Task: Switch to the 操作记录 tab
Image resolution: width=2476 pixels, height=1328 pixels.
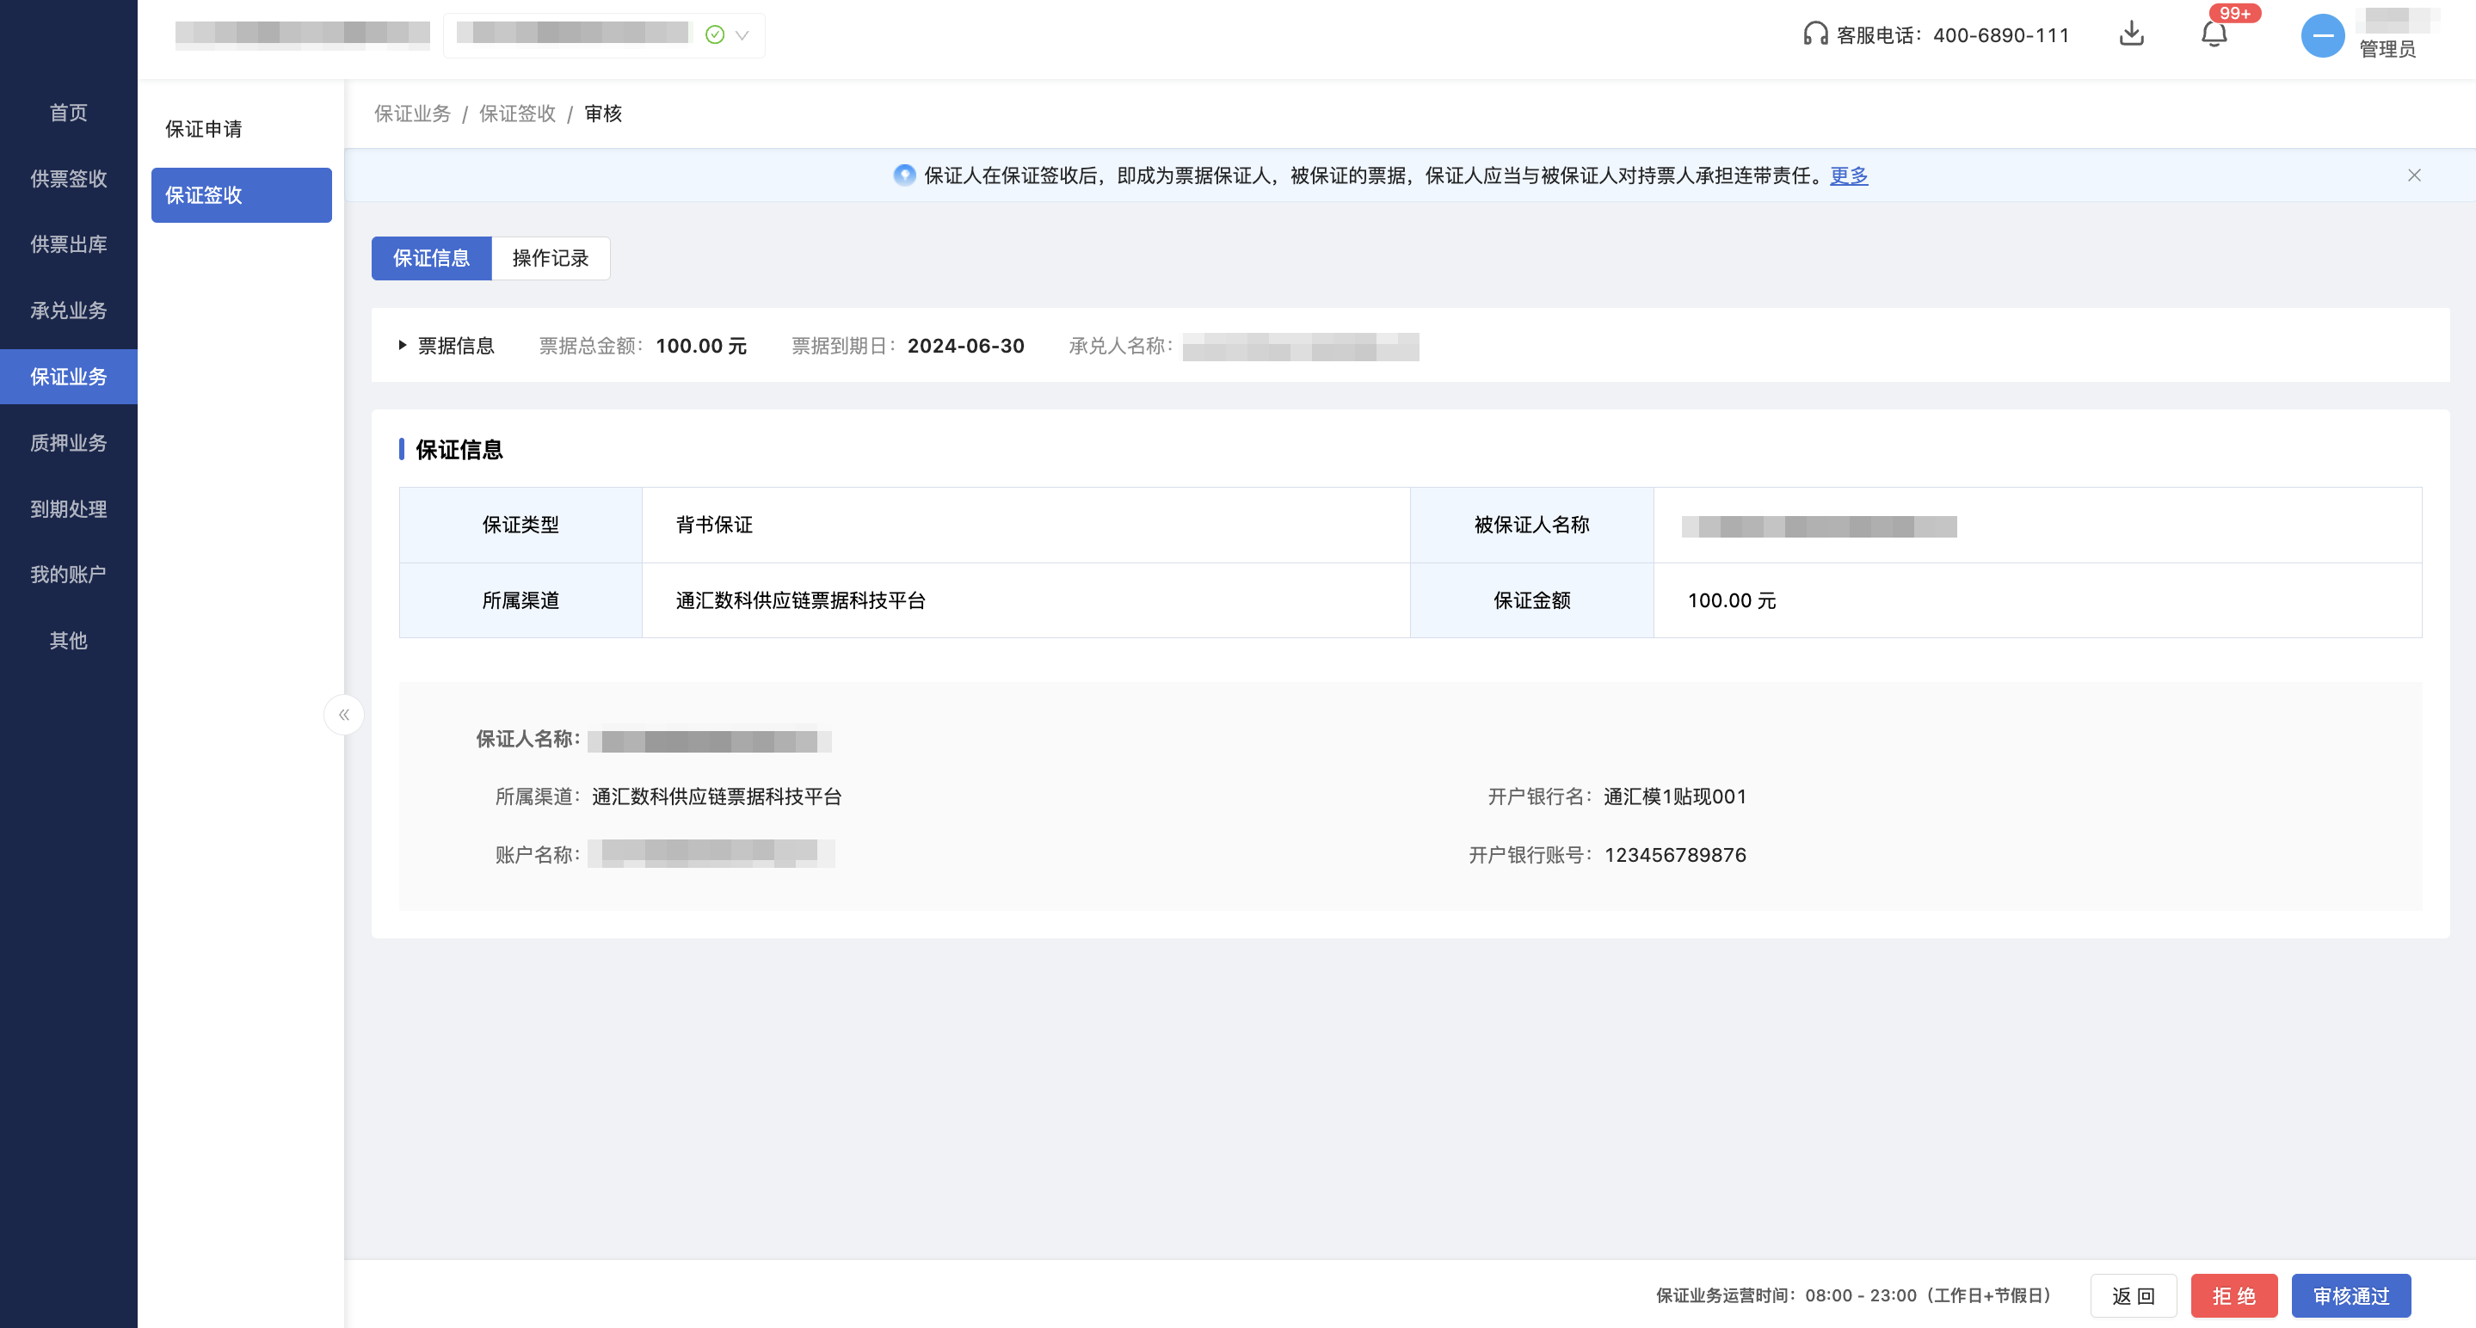Action: [551, 257]
